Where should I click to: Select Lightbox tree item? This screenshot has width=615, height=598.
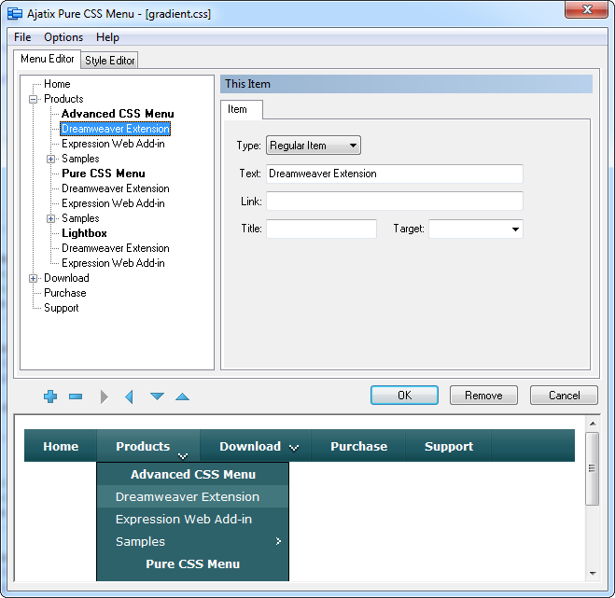click(x=84, y=233)
